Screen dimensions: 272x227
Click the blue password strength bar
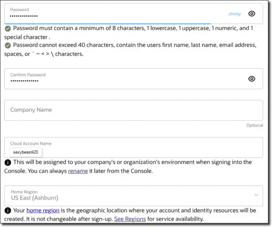click(107, 23)
